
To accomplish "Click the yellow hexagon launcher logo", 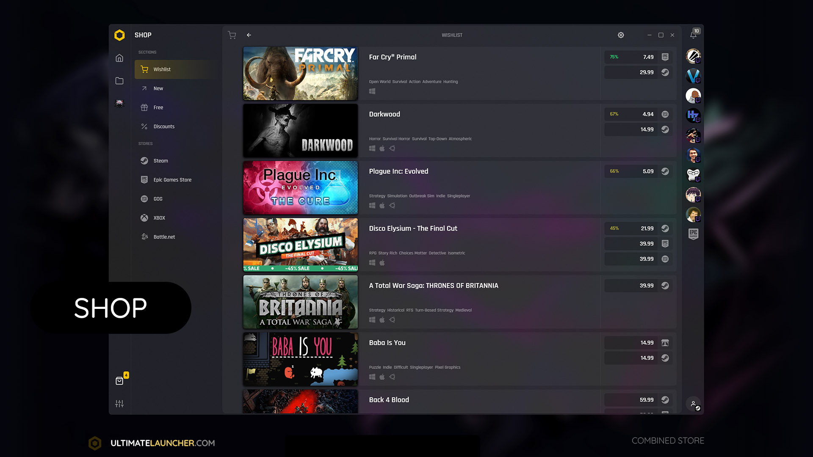I will pos(119,35).
